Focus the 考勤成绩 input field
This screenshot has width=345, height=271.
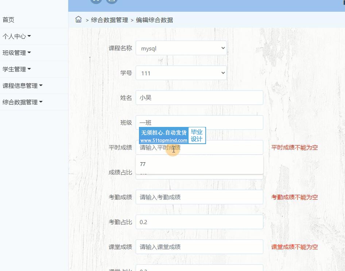click(199, 197)
